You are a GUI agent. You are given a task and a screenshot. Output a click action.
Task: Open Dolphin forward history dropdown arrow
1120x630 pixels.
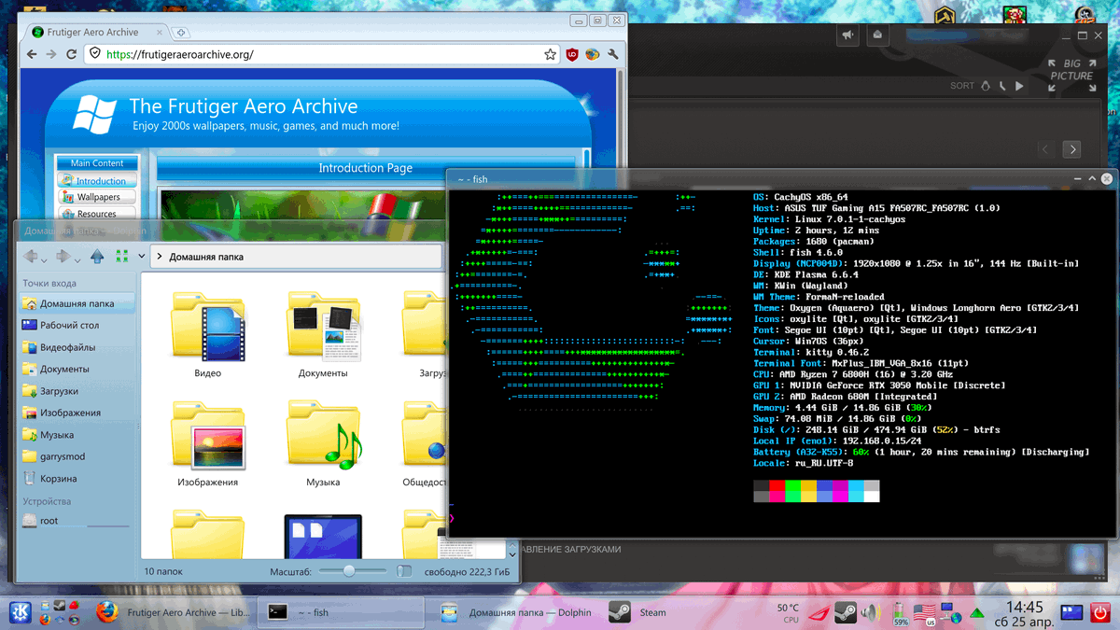77,259
